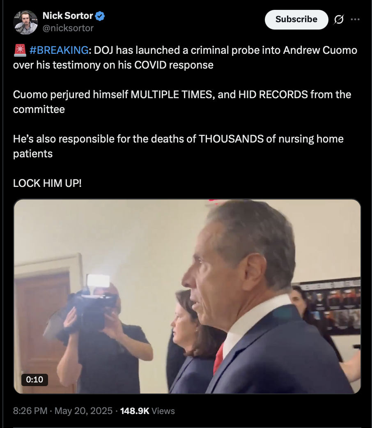Click the 148.9K Views count

(147, 411)
